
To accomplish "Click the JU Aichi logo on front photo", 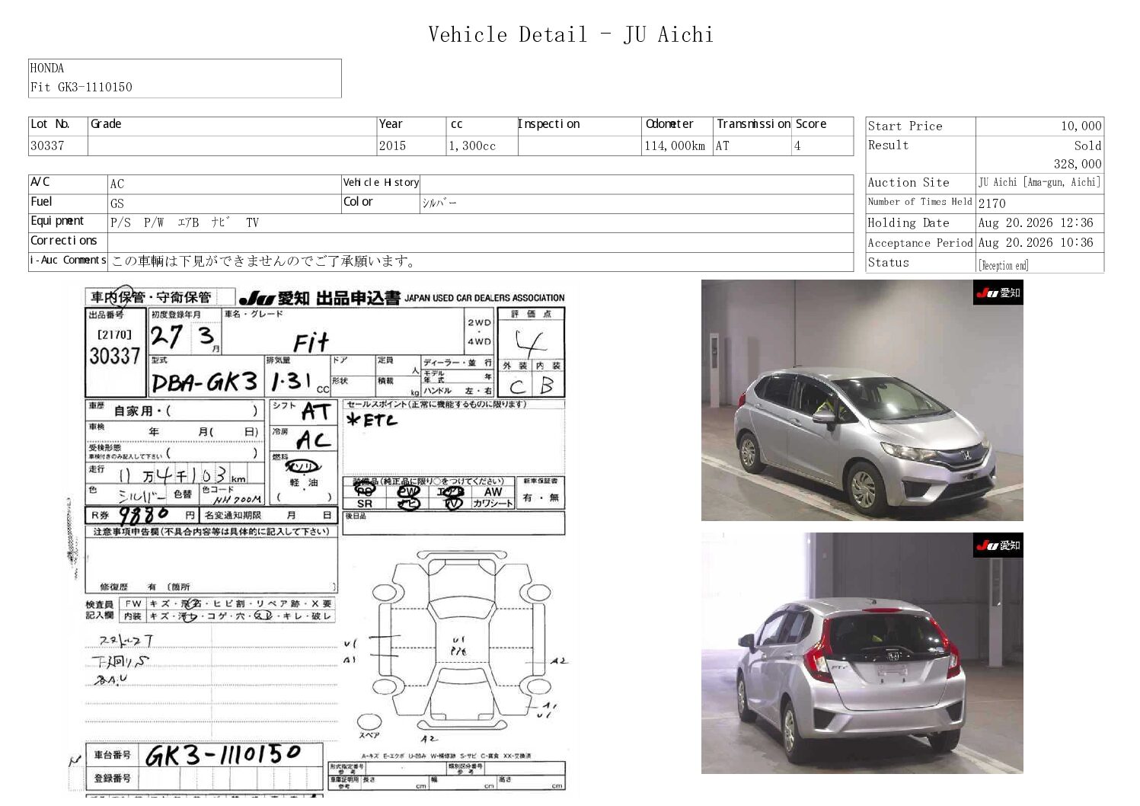I will [x=998, y=293].
